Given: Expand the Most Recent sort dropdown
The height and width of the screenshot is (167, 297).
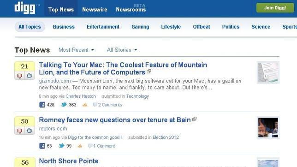Looking at the screenshot, I should point(76,50).
